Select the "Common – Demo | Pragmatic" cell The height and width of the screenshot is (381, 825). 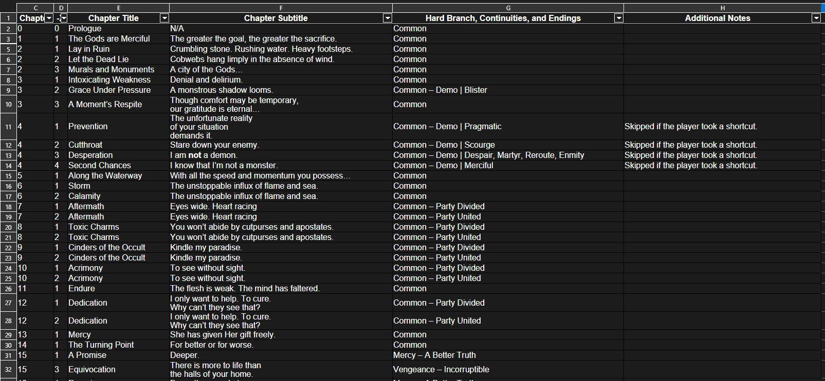pos(508,127)
